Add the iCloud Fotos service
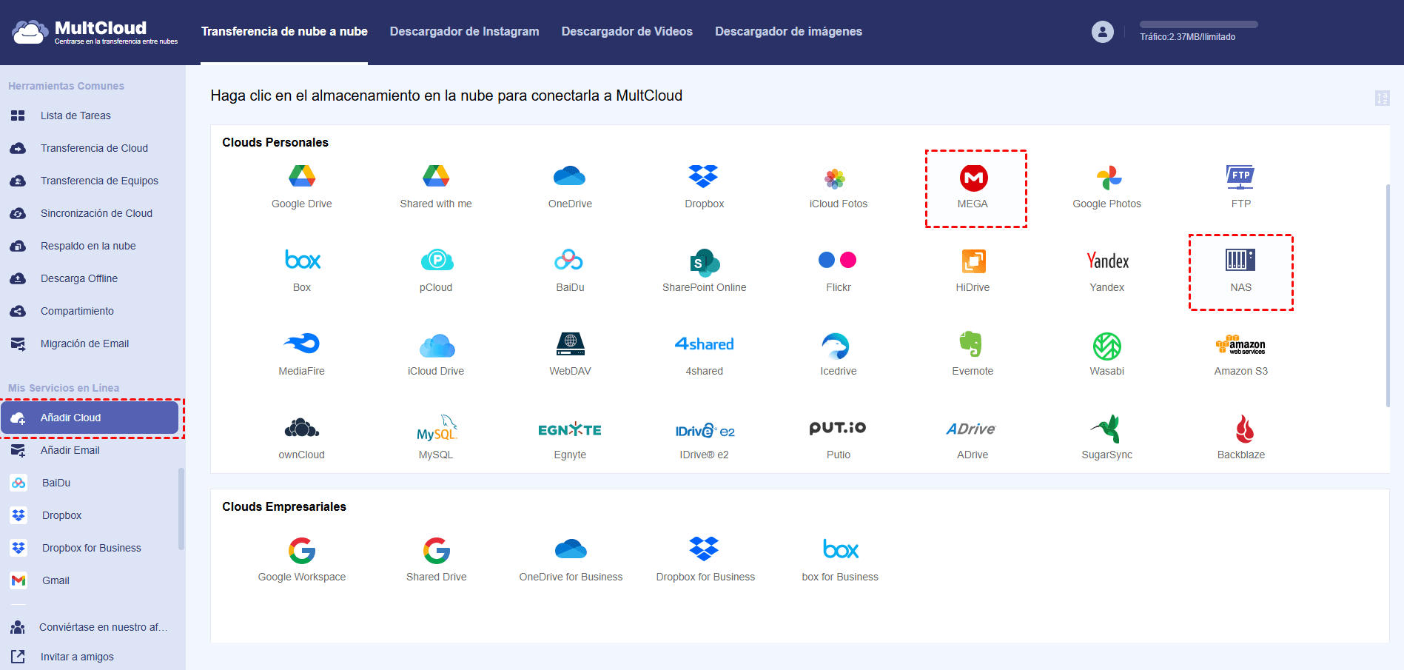 coord(836,178)
